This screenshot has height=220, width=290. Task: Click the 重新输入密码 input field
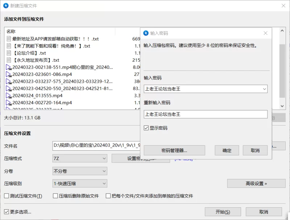[206, 114]
